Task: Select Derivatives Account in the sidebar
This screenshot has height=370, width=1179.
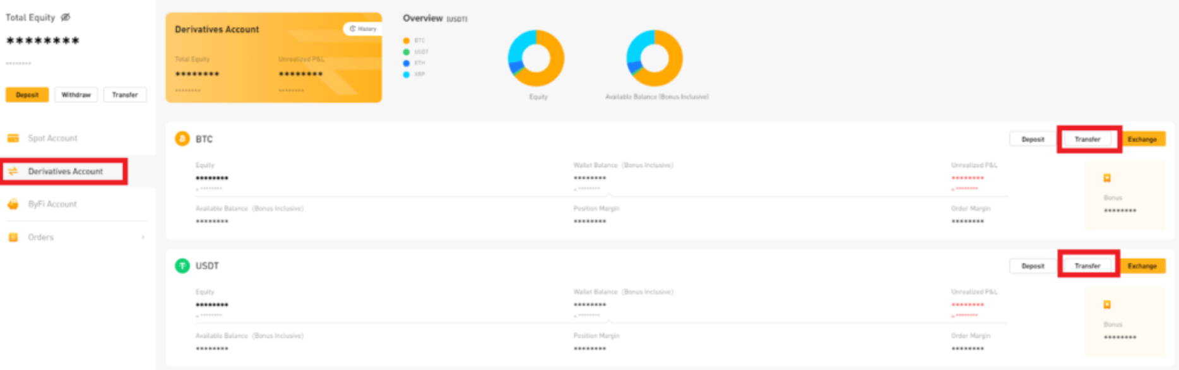Action: [64, 171]
